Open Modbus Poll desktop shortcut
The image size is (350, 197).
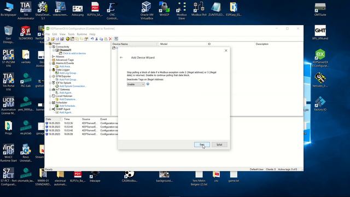point(199,9)
